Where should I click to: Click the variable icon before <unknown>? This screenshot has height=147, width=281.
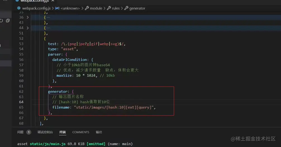tap(57, 8)
